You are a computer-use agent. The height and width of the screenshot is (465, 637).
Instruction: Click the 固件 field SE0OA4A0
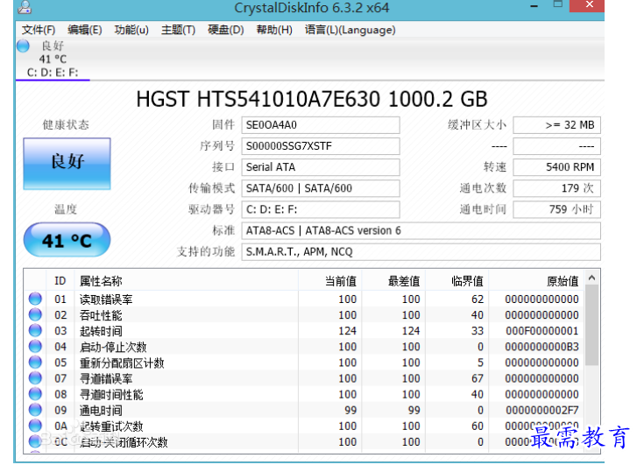point(321,125)
